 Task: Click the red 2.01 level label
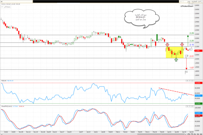click(x=192, y=56)
